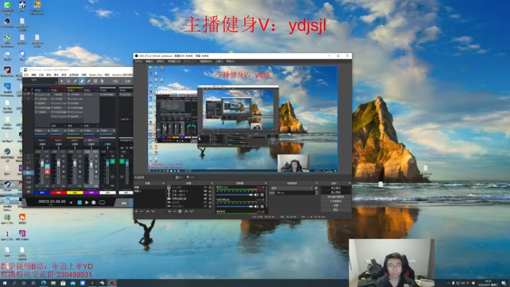Mute second OBS audio mixer channel

pos(257,206)
